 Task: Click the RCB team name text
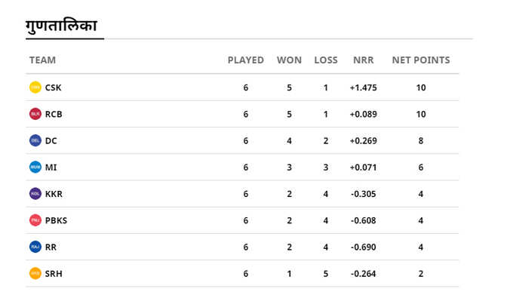(54, 114)
